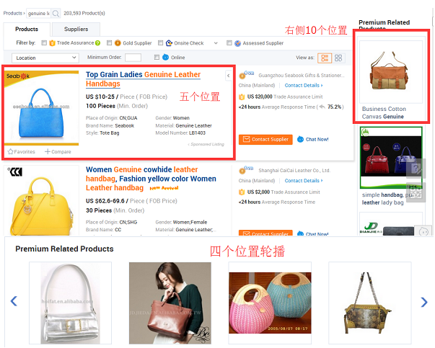435x348 pixels.
Task: Show next Premium Related Products arrow
Action: (424, 302)
